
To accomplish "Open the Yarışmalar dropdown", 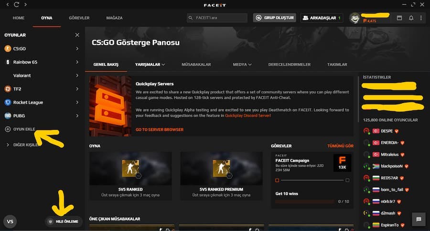I will click(150, 64).
